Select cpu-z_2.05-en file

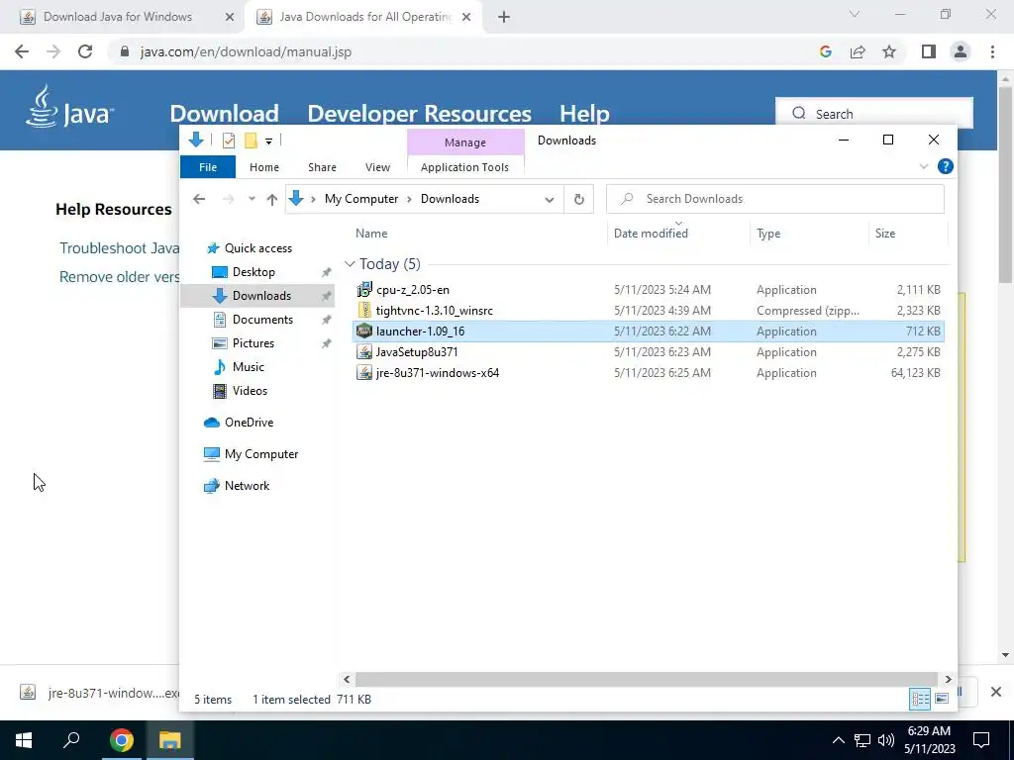pyautogui.click(x=413, y=290)
